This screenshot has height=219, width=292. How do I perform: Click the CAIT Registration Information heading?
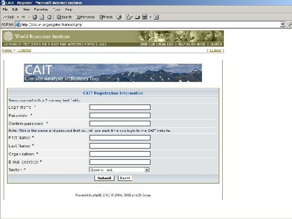113,93
